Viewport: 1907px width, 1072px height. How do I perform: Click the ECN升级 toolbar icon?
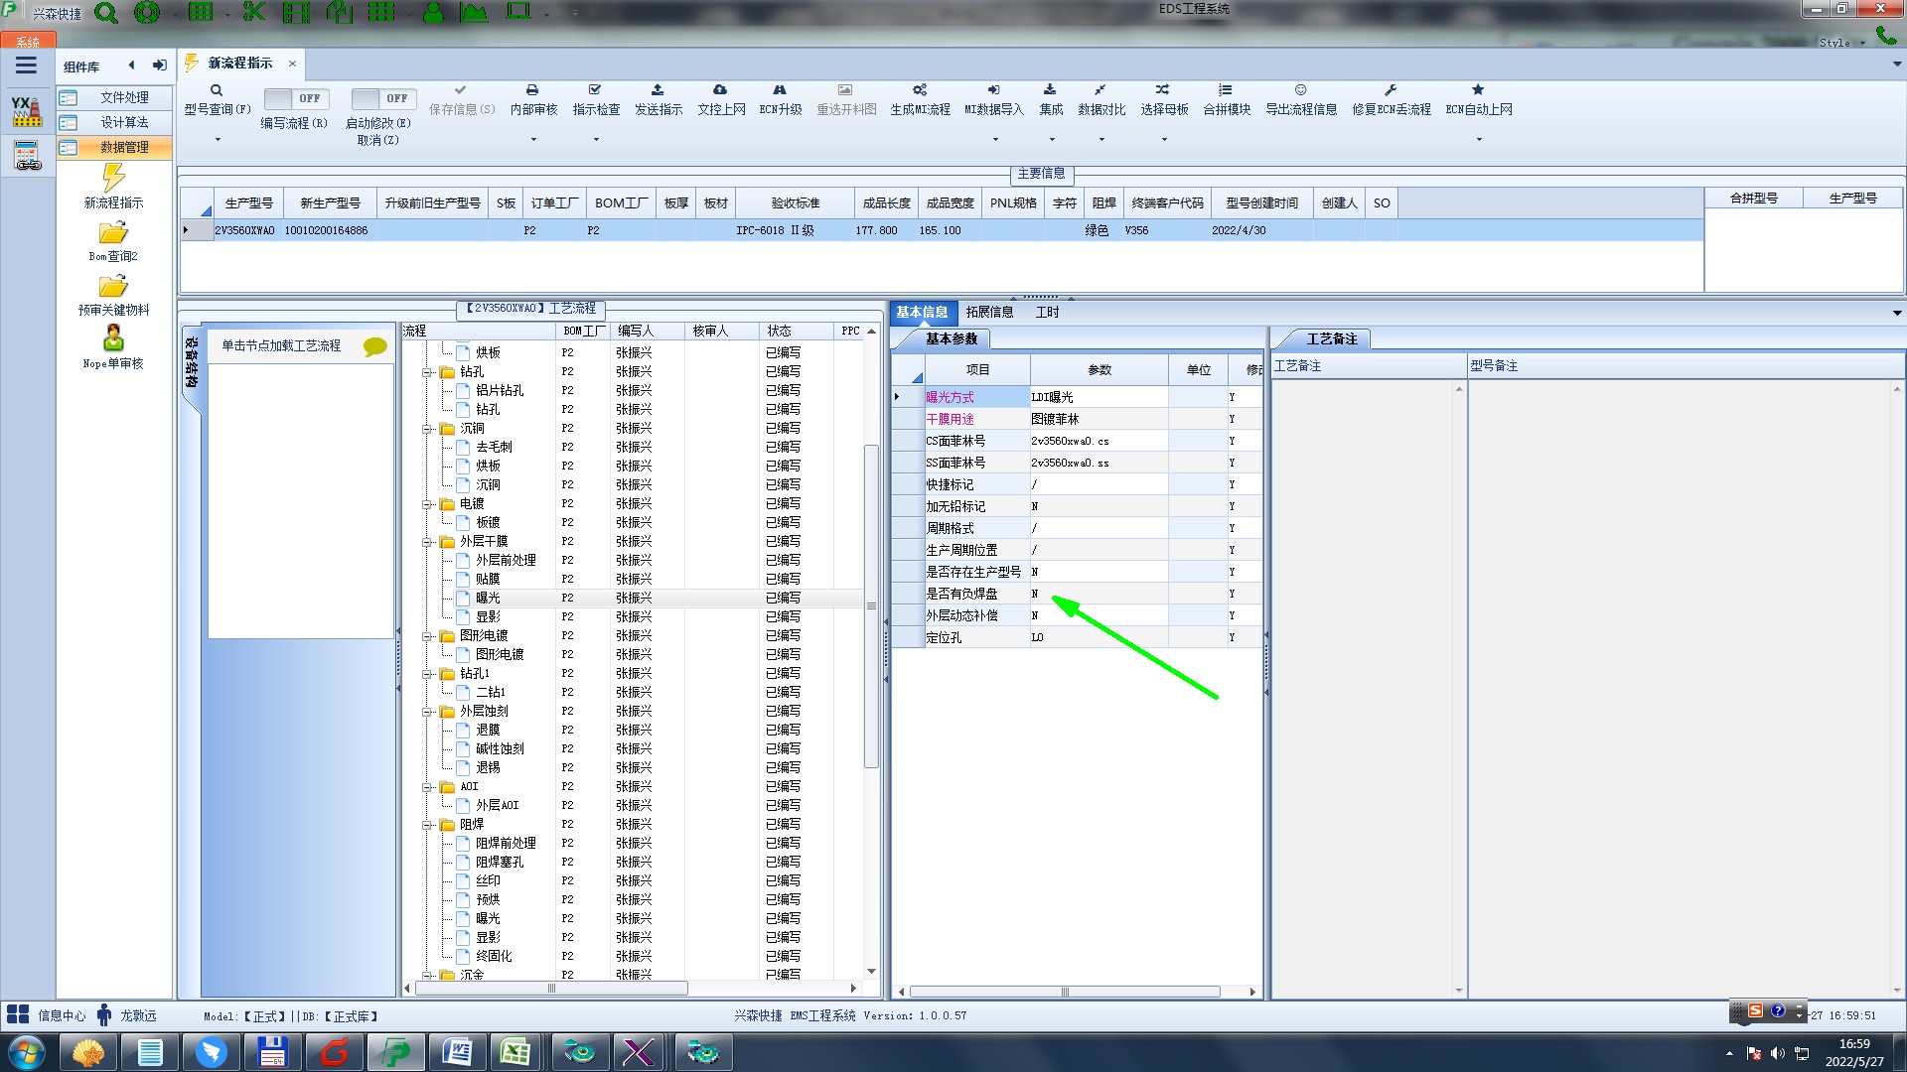(780, 90)
